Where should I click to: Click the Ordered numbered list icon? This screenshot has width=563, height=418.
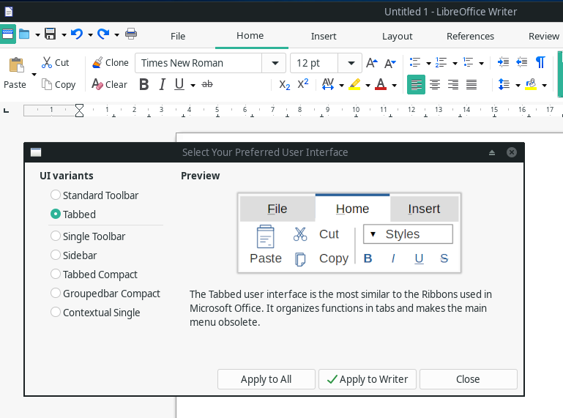[441, 62]
